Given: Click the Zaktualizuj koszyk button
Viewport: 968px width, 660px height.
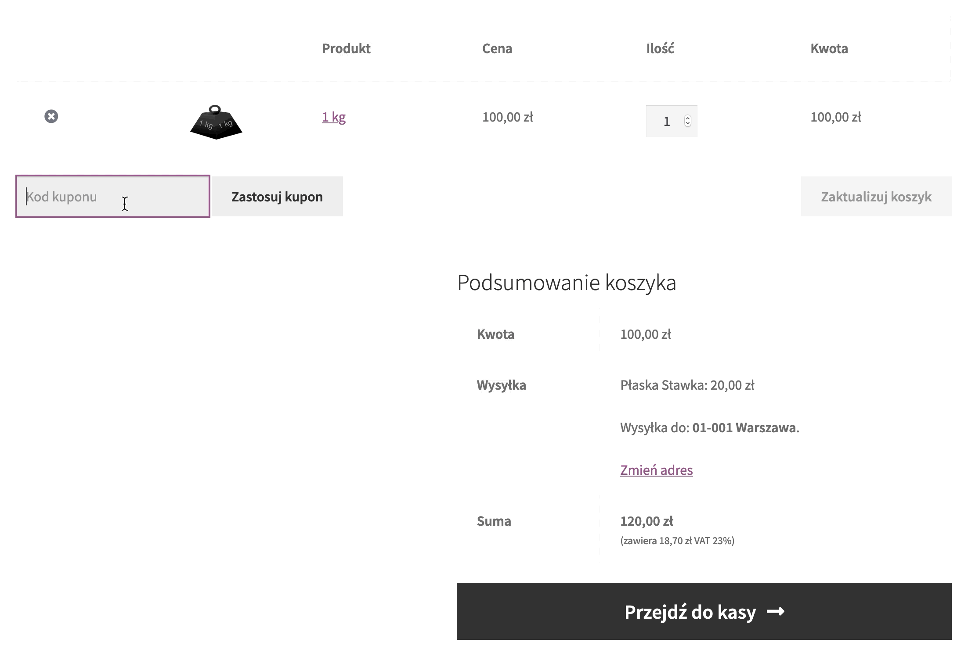Looking at the screenshot, I should point(876,197).
